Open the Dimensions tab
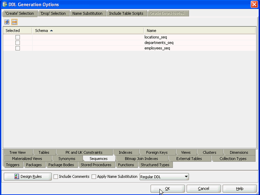The height and width of the screenshot is (195, 260). click(x=239, y=153)
